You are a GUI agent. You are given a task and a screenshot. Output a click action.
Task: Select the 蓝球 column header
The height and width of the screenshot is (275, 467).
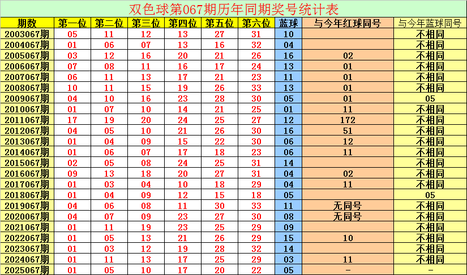[288, 23]
